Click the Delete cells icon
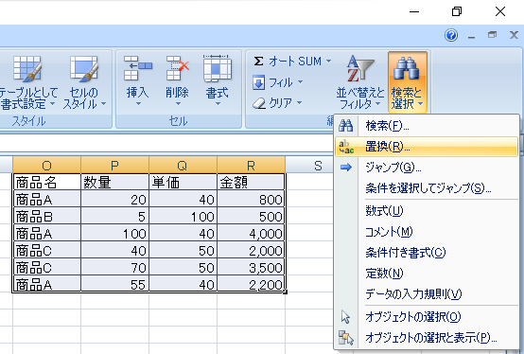The image size is (524, 354). [178, 68]
